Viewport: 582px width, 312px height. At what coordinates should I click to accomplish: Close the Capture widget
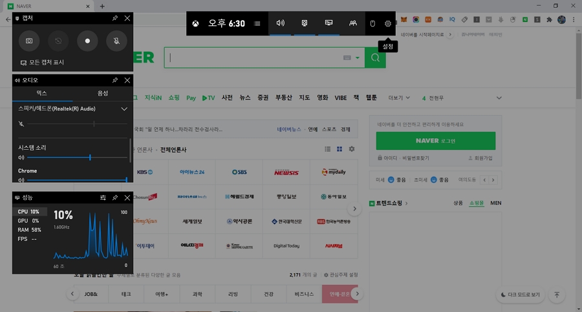click(127, 18)
